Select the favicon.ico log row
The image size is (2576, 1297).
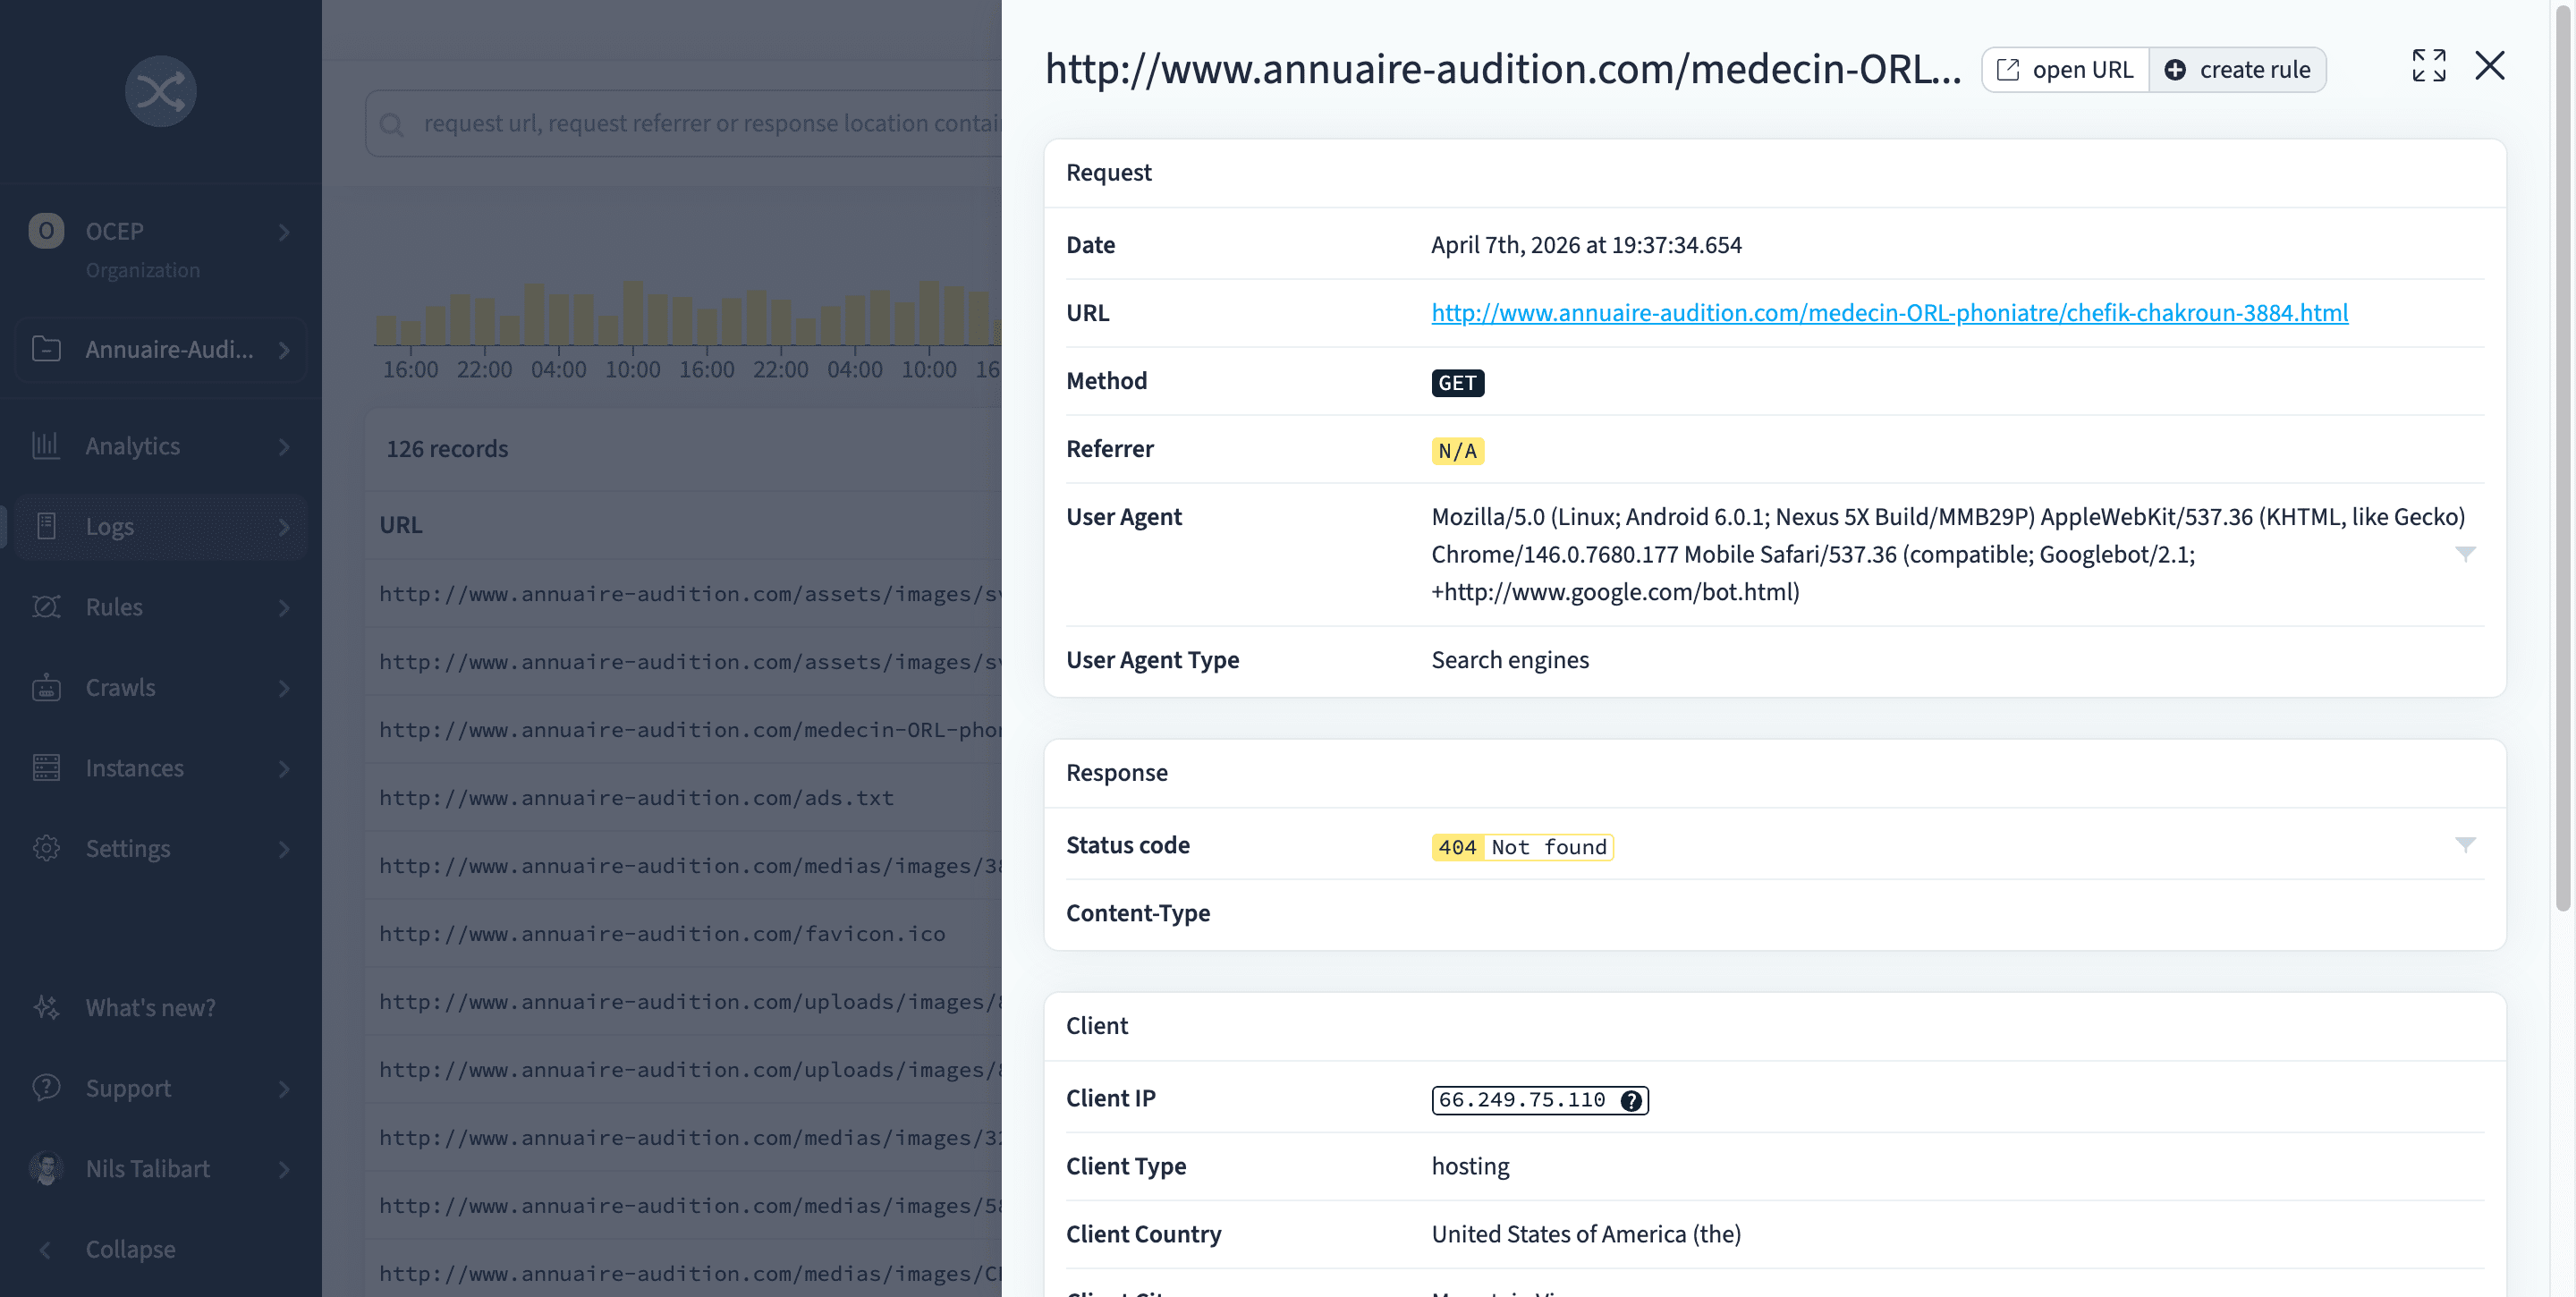[684, 934]
